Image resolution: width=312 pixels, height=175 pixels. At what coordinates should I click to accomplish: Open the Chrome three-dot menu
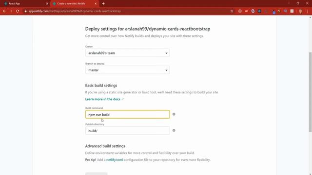308,11
